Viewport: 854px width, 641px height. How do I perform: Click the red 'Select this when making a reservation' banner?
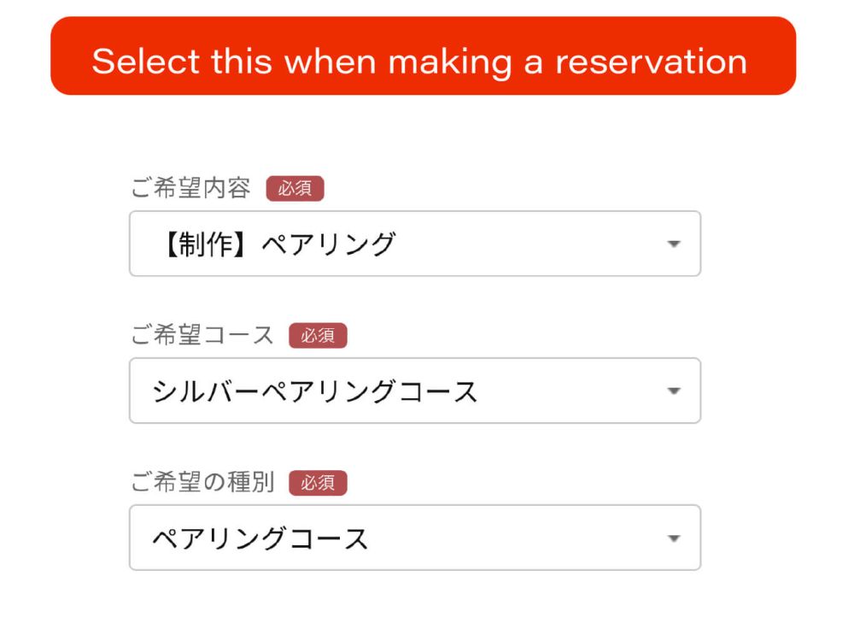(x=424, y=56)
